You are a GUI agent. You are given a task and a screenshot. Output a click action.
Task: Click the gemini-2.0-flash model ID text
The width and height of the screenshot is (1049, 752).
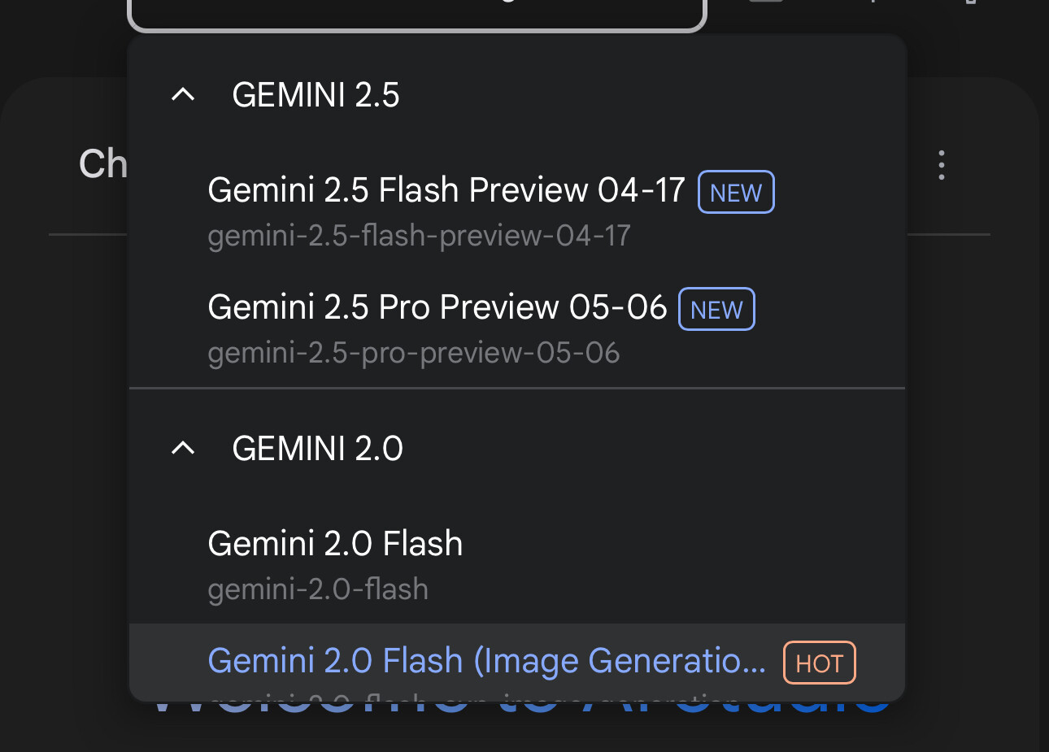click(x=318, y=589)
